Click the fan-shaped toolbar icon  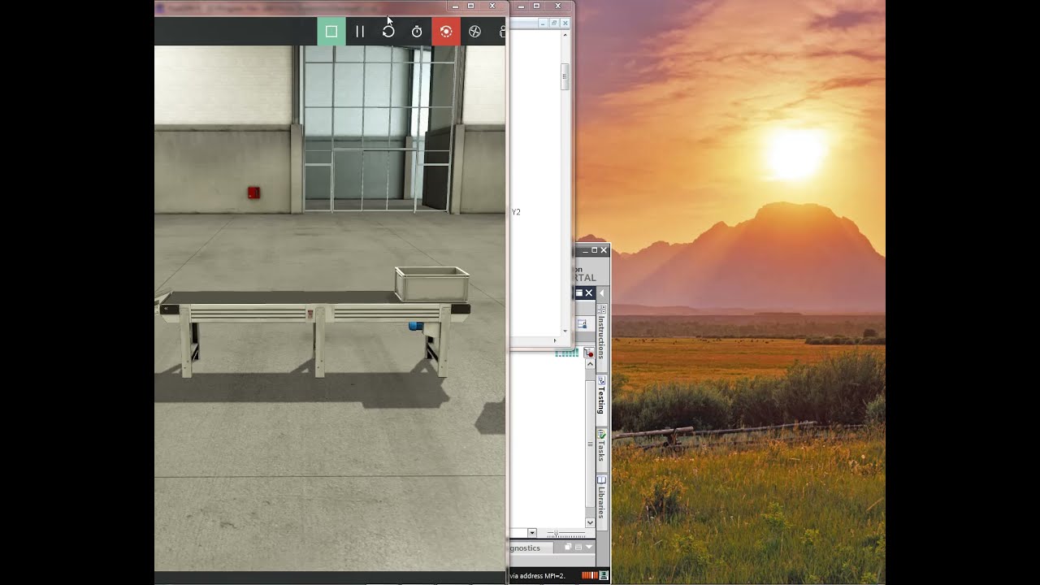pyautogui.click(x=475, y=32)
